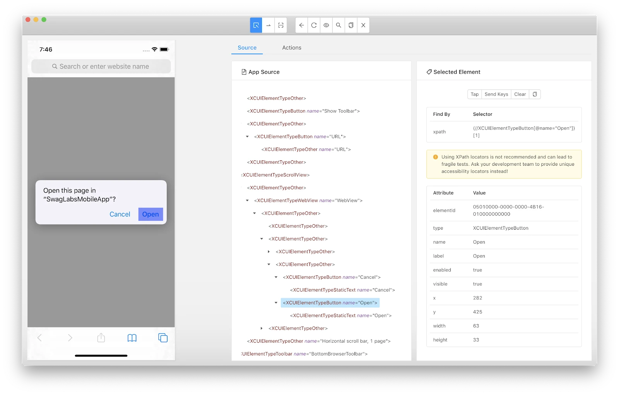Click the document icon next to App Source
The height and width of the screenshot is (395, 619).
[x=244, y=72]
